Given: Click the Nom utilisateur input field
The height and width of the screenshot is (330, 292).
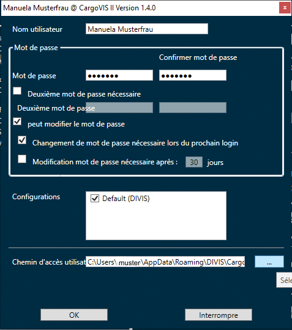Looking at the screenshot, I should pyautogui.click(x=147, y=29).
